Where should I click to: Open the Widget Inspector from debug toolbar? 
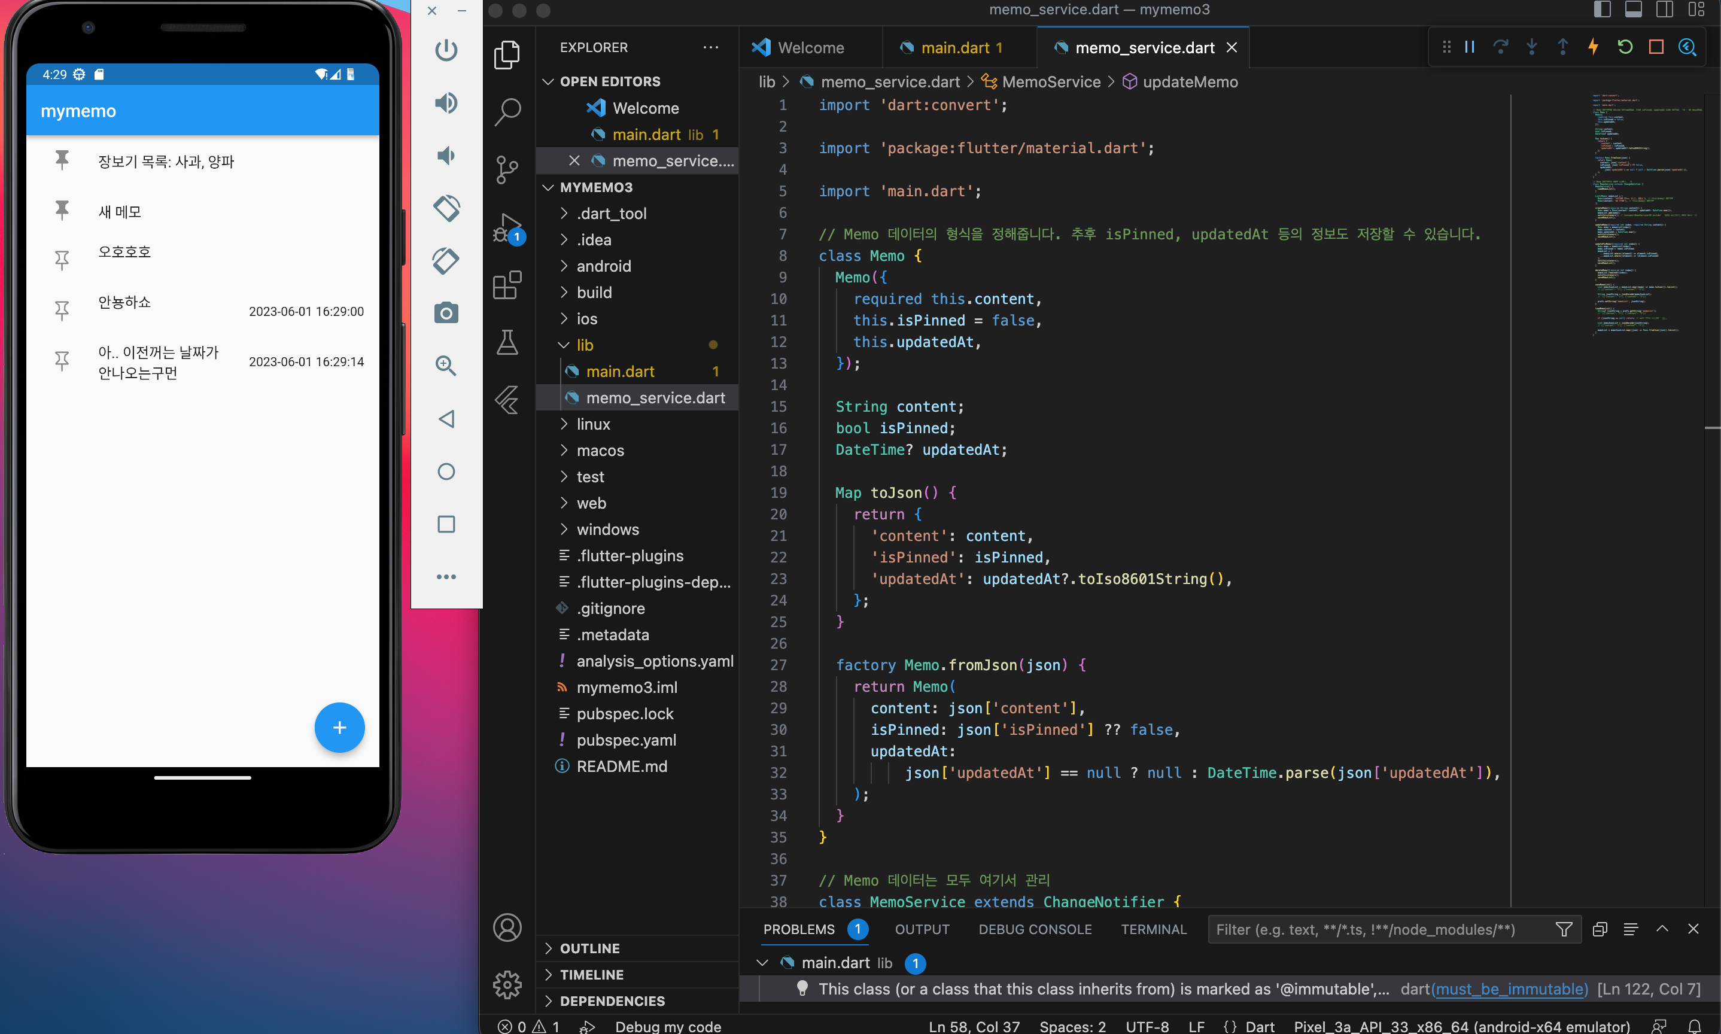point(1687,47)
